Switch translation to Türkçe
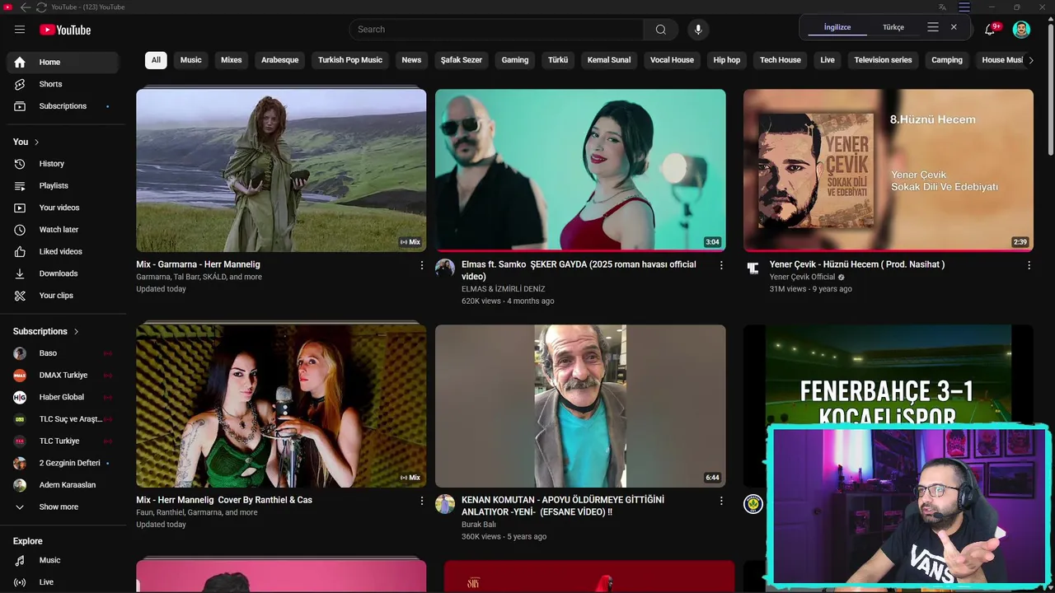1055x593 pixels. [x=893, y=27]
